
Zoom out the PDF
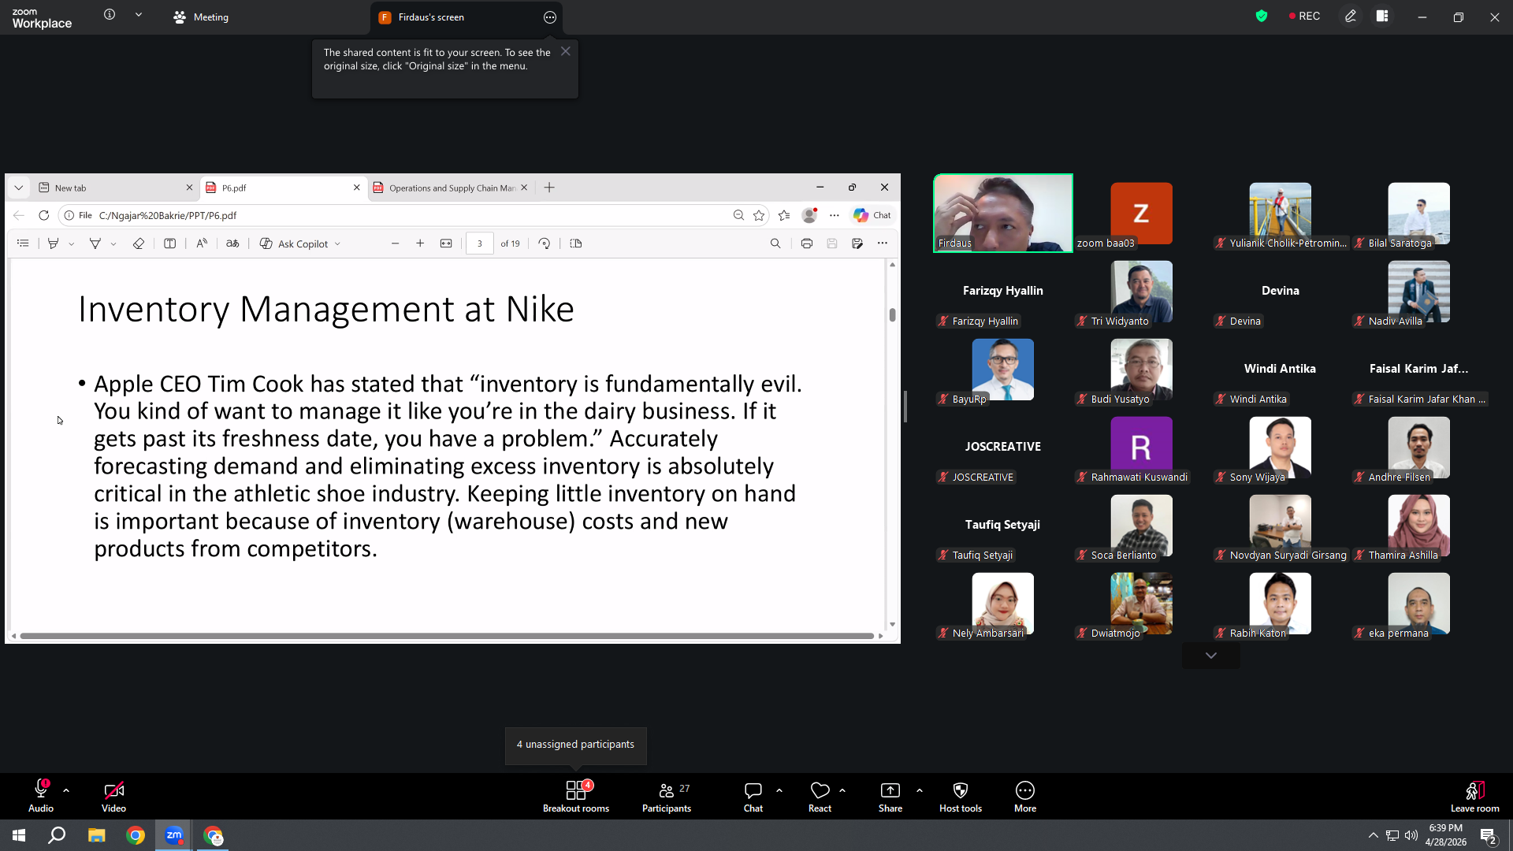click(x=396, y=243)
